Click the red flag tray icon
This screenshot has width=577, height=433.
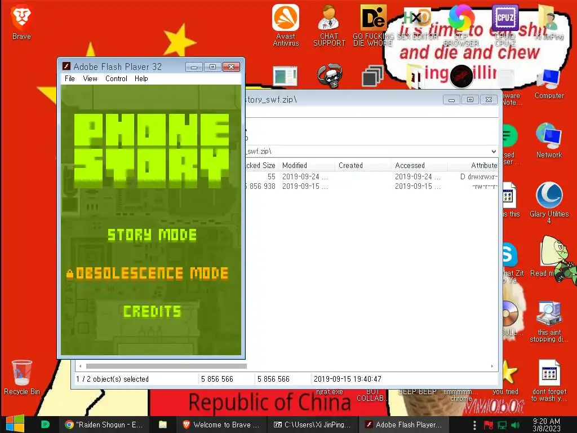coord(489,425)
